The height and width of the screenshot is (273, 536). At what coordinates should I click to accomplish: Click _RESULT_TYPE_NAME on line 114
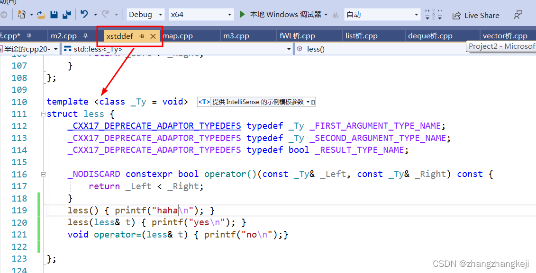pyautogui.click(x=359, y=150)
